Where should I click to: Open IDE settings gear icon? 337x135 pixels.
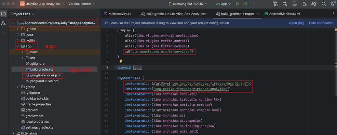333,4
